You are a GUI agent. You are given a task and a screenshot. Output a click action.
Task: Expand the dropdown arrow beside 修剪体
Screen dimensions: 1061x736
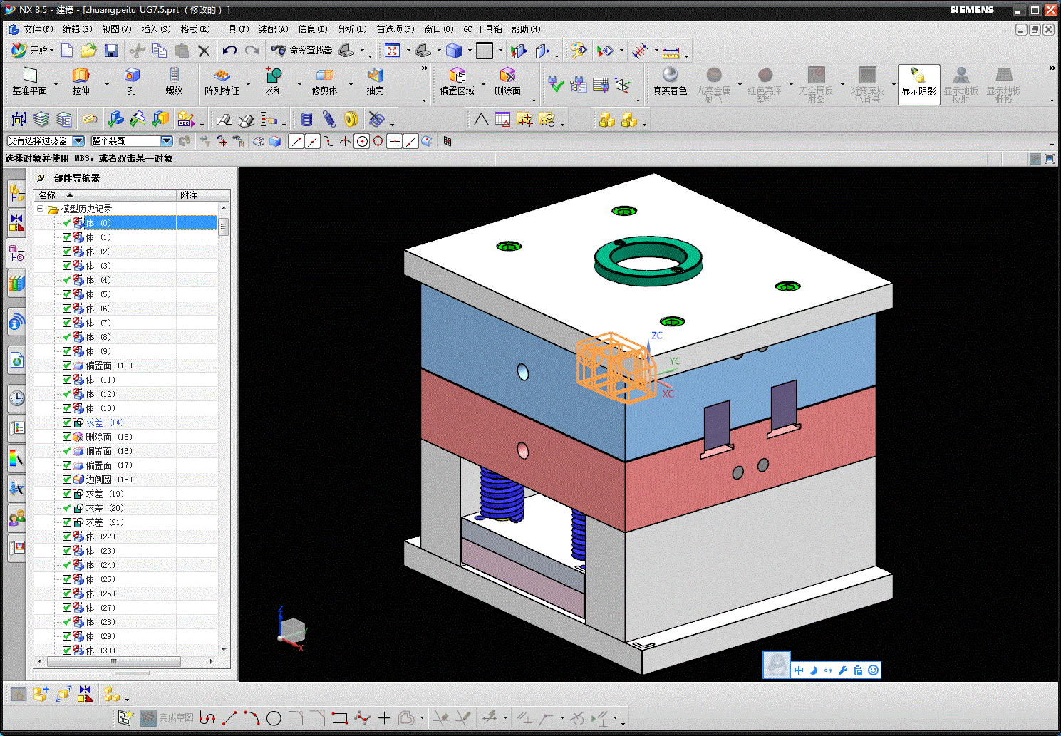(351, 84)
